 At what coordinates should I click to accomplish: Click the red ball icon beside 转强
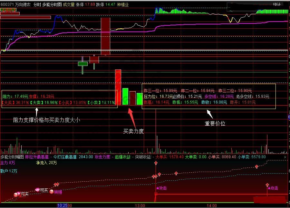pos(52,192)
